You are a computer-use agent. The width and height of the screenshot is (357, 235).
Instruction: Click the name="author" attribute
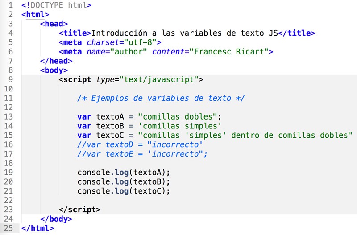tap(117, 52)
